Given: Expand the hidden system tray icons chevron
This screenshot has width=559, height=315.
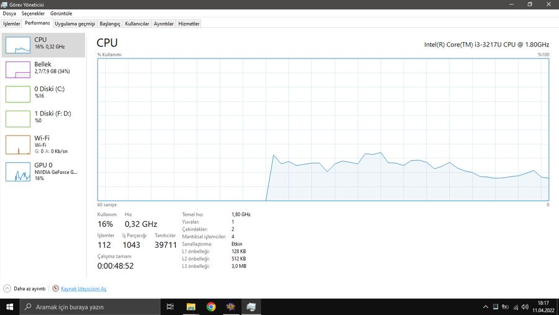Looking at the screenshot, I should click(486, 307).
